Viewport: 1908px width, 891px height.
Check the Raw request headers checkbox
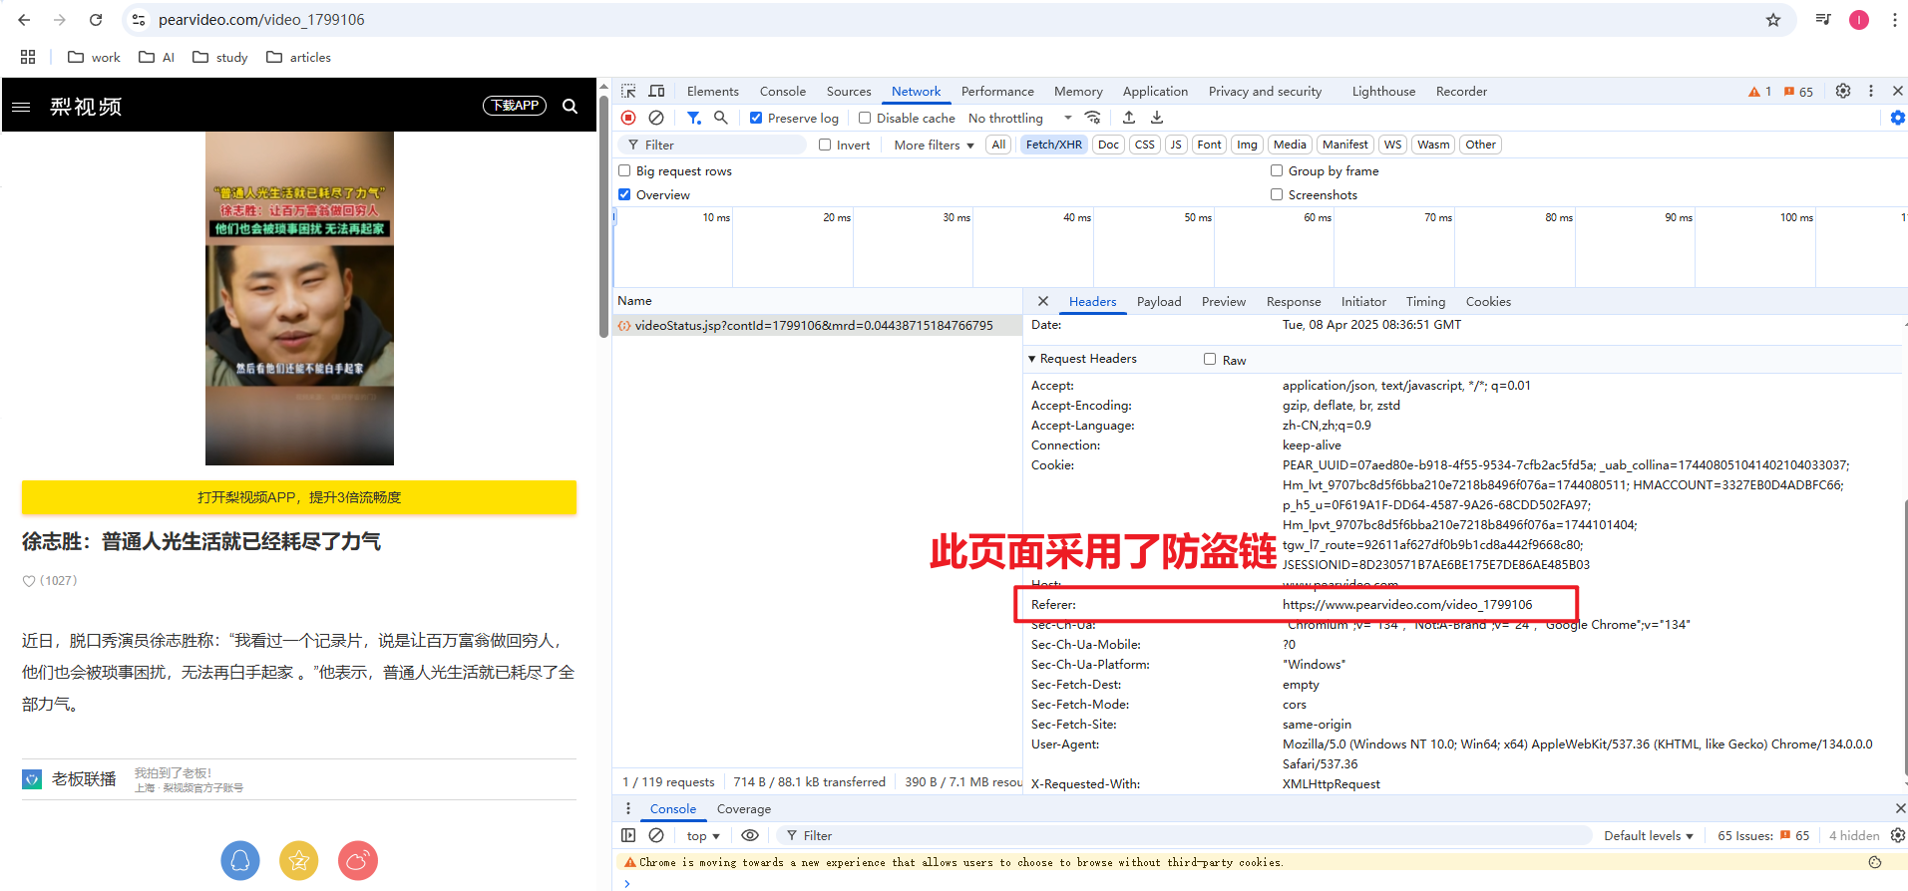(x=1210, y=359)
